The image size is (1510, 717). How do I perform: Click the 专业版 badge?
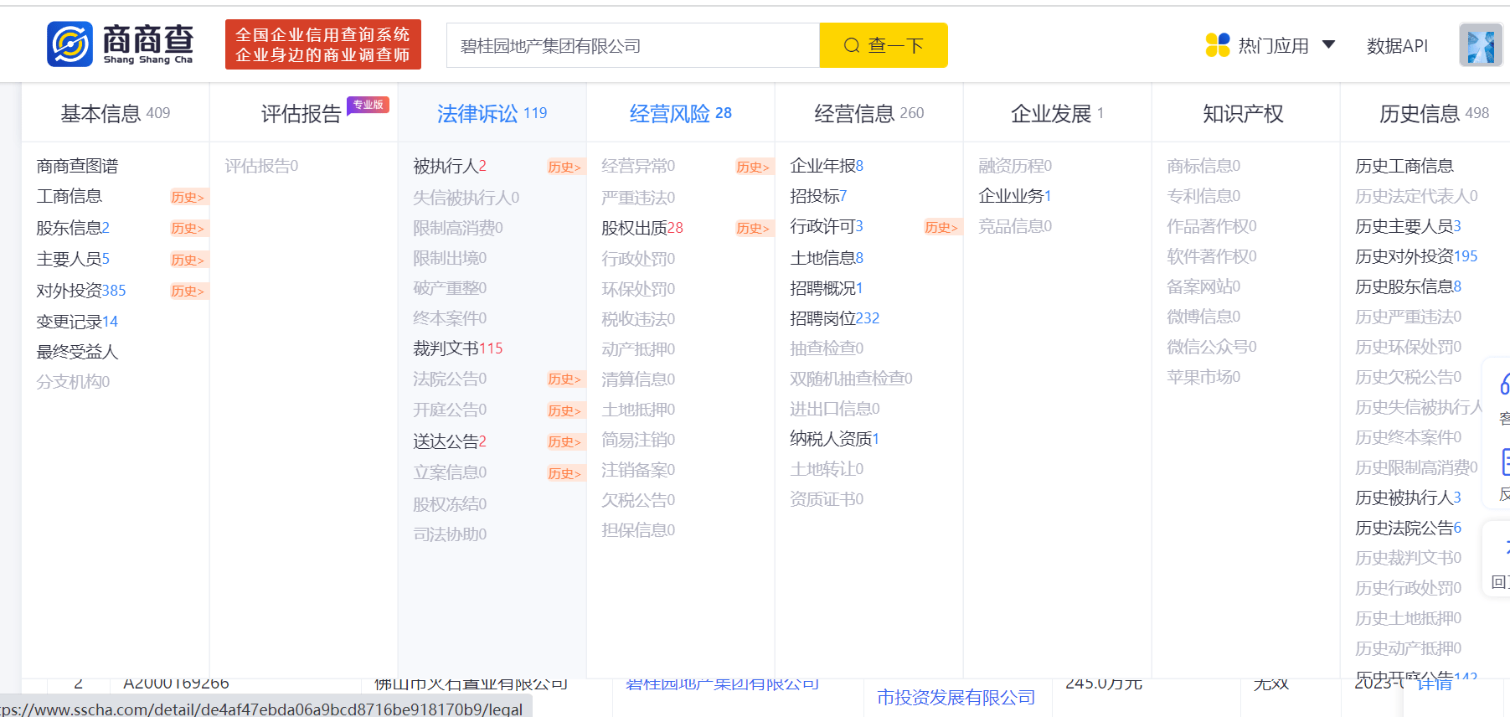point(368,105)
